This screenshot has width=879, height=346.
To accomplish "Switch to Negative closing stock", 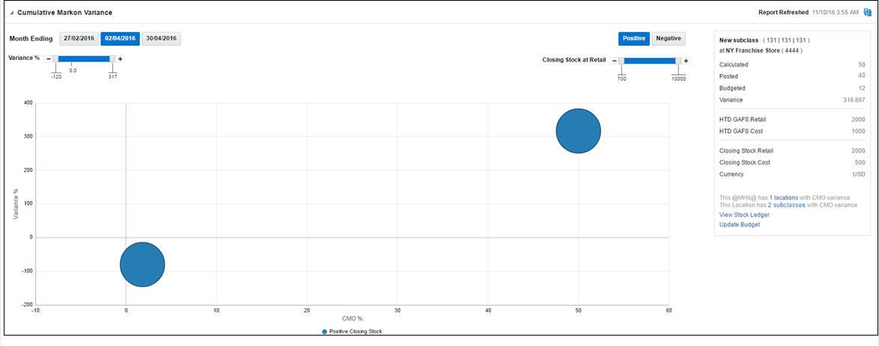I will (668, 39).
